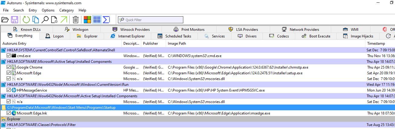Click the cmd.exe entry icon
The image size is (395, 129).
click(14, 56)
